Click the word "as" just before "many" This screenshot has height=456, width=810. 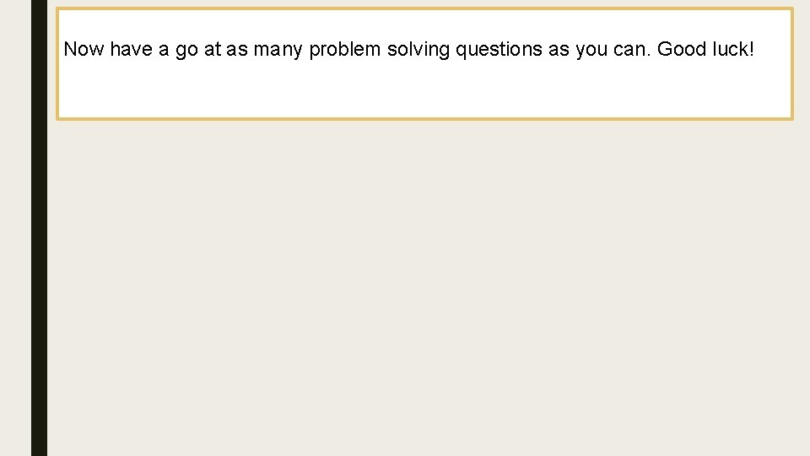[x=237, y=50]
